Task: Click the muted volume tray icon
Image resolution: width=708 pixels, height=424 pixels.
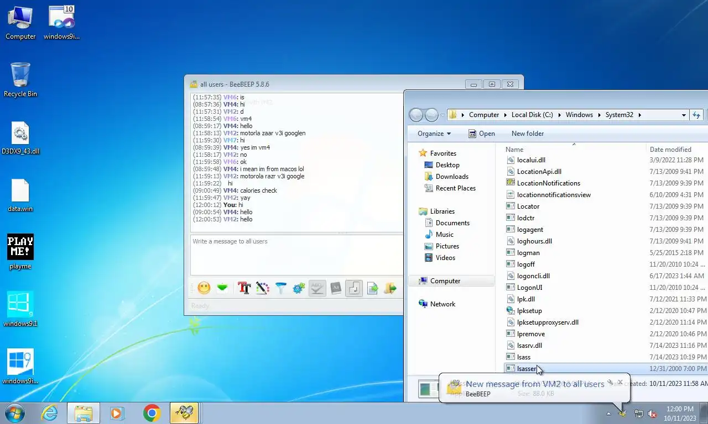Action: 652,414
